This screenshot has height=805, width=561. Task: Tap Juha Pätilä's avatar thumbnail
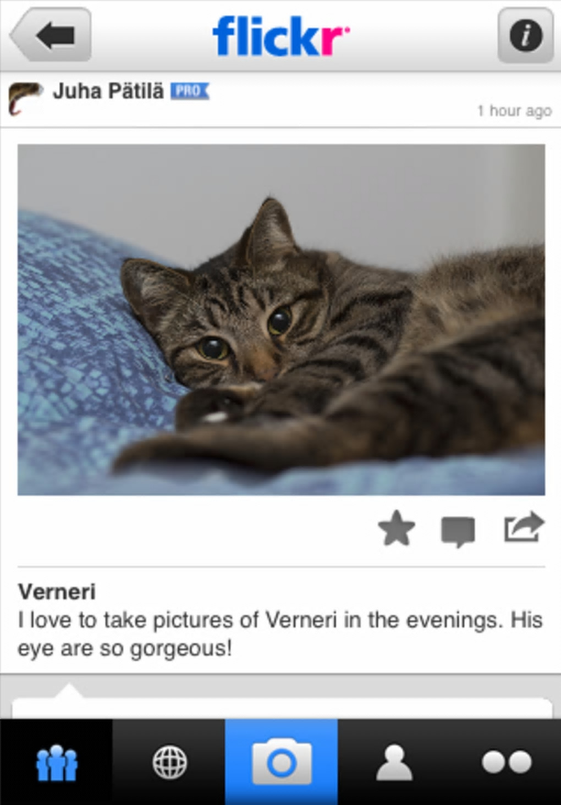tap(25, 98)
